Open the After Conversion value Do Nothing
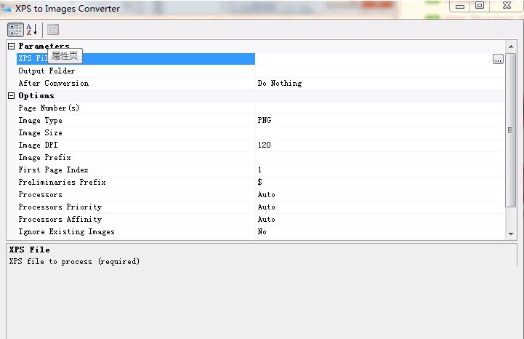Viewport: 524px width, 339px height. pos(378,84)
